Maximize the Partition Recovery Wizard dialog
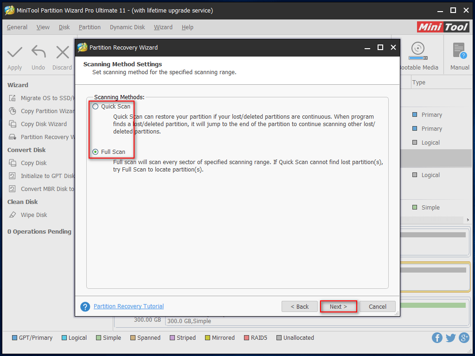The height and width of the screenshot is (356, 475). click(x=380, y=48)
